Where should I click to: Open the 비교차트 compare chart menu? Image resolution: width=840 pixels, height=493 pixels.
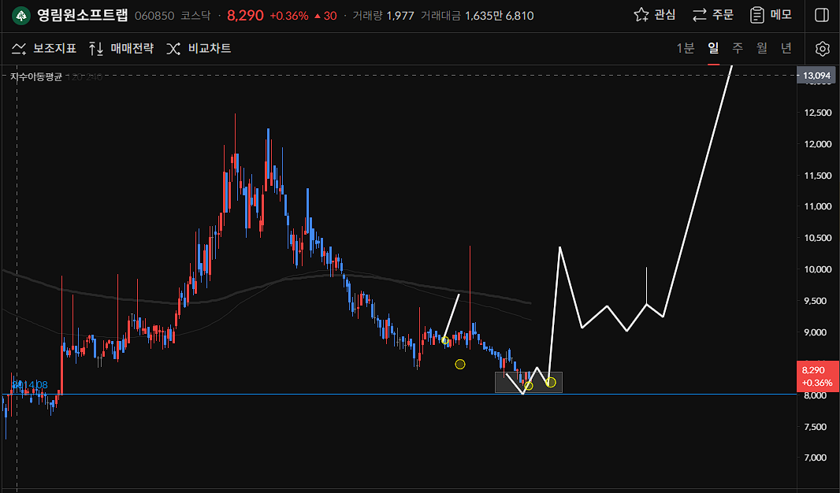(x=199, y=49)
